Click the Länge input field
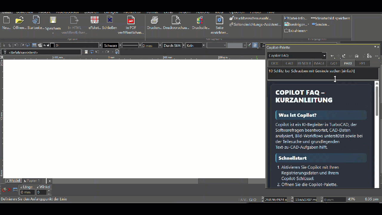The image size is (382, 215). pos(27,192)
